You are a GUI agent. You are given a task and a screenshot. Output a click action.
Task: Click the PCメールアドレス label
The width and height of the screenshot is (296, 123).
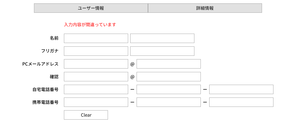point(40,64)
